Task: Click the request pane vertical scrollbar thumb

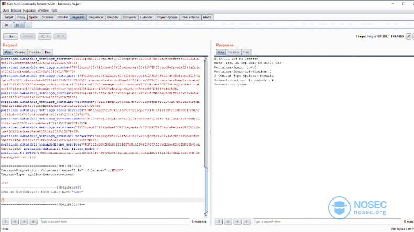Action: click(206, 189)
